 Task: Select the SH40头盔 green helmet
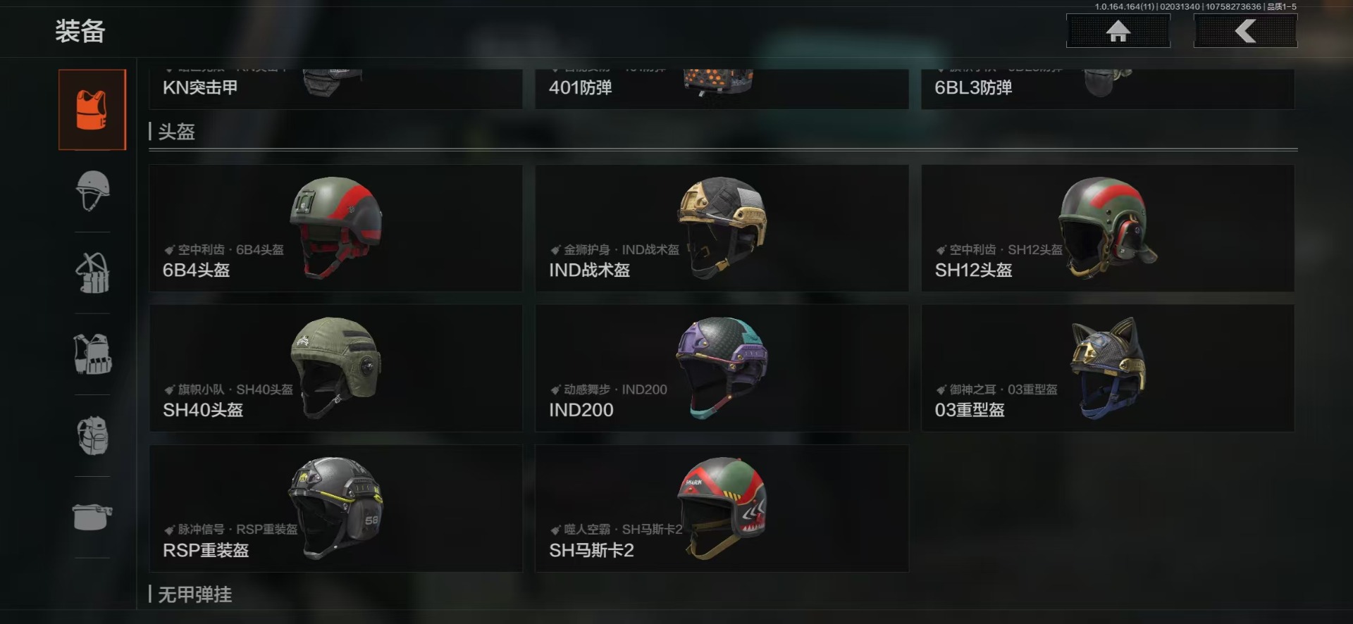coord(335,368)
